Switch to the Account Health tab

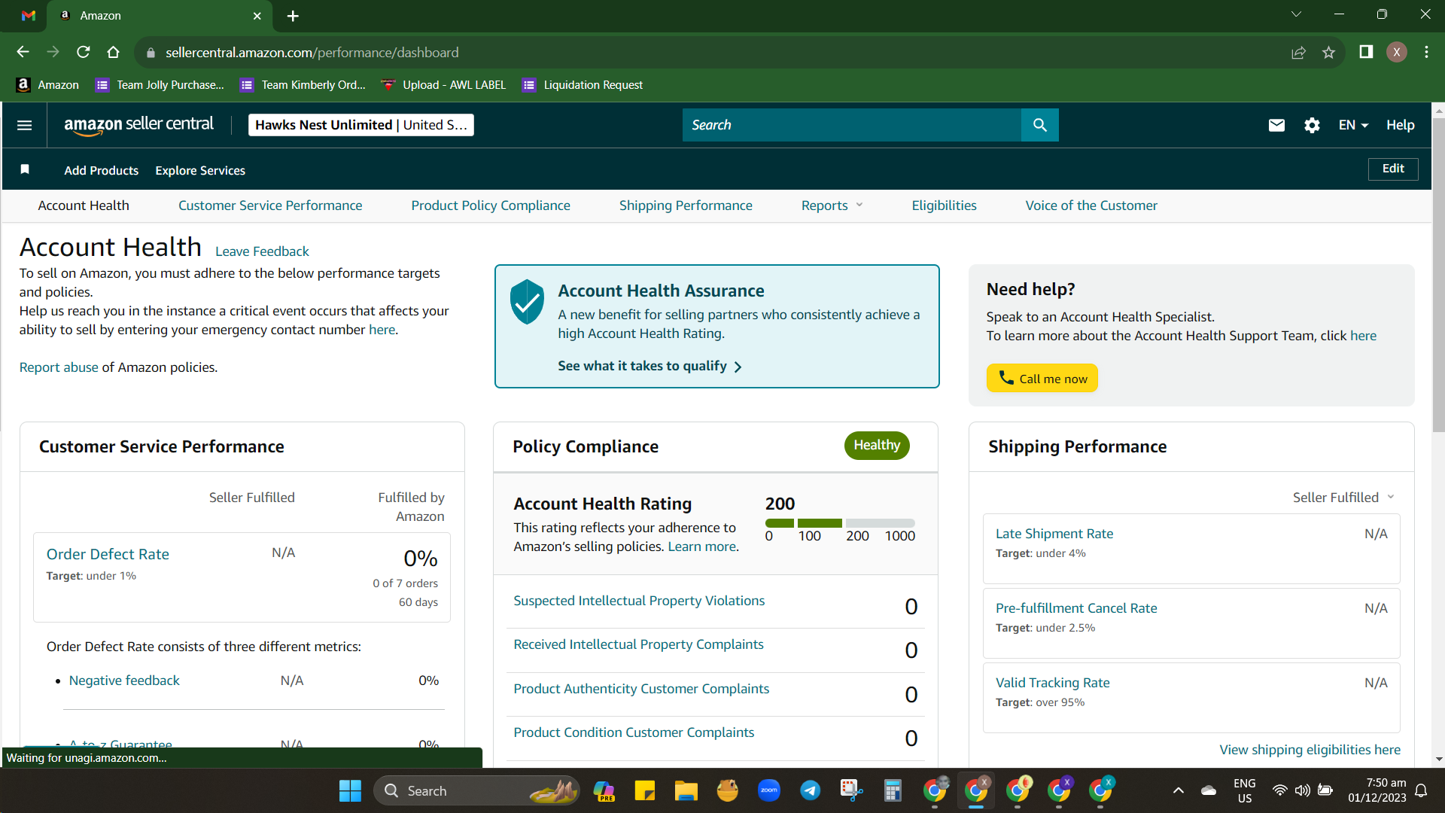point(84,206)
